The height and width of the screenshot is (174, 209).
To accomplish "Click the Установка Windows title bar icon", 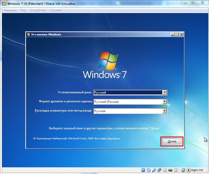I will 29,34.
